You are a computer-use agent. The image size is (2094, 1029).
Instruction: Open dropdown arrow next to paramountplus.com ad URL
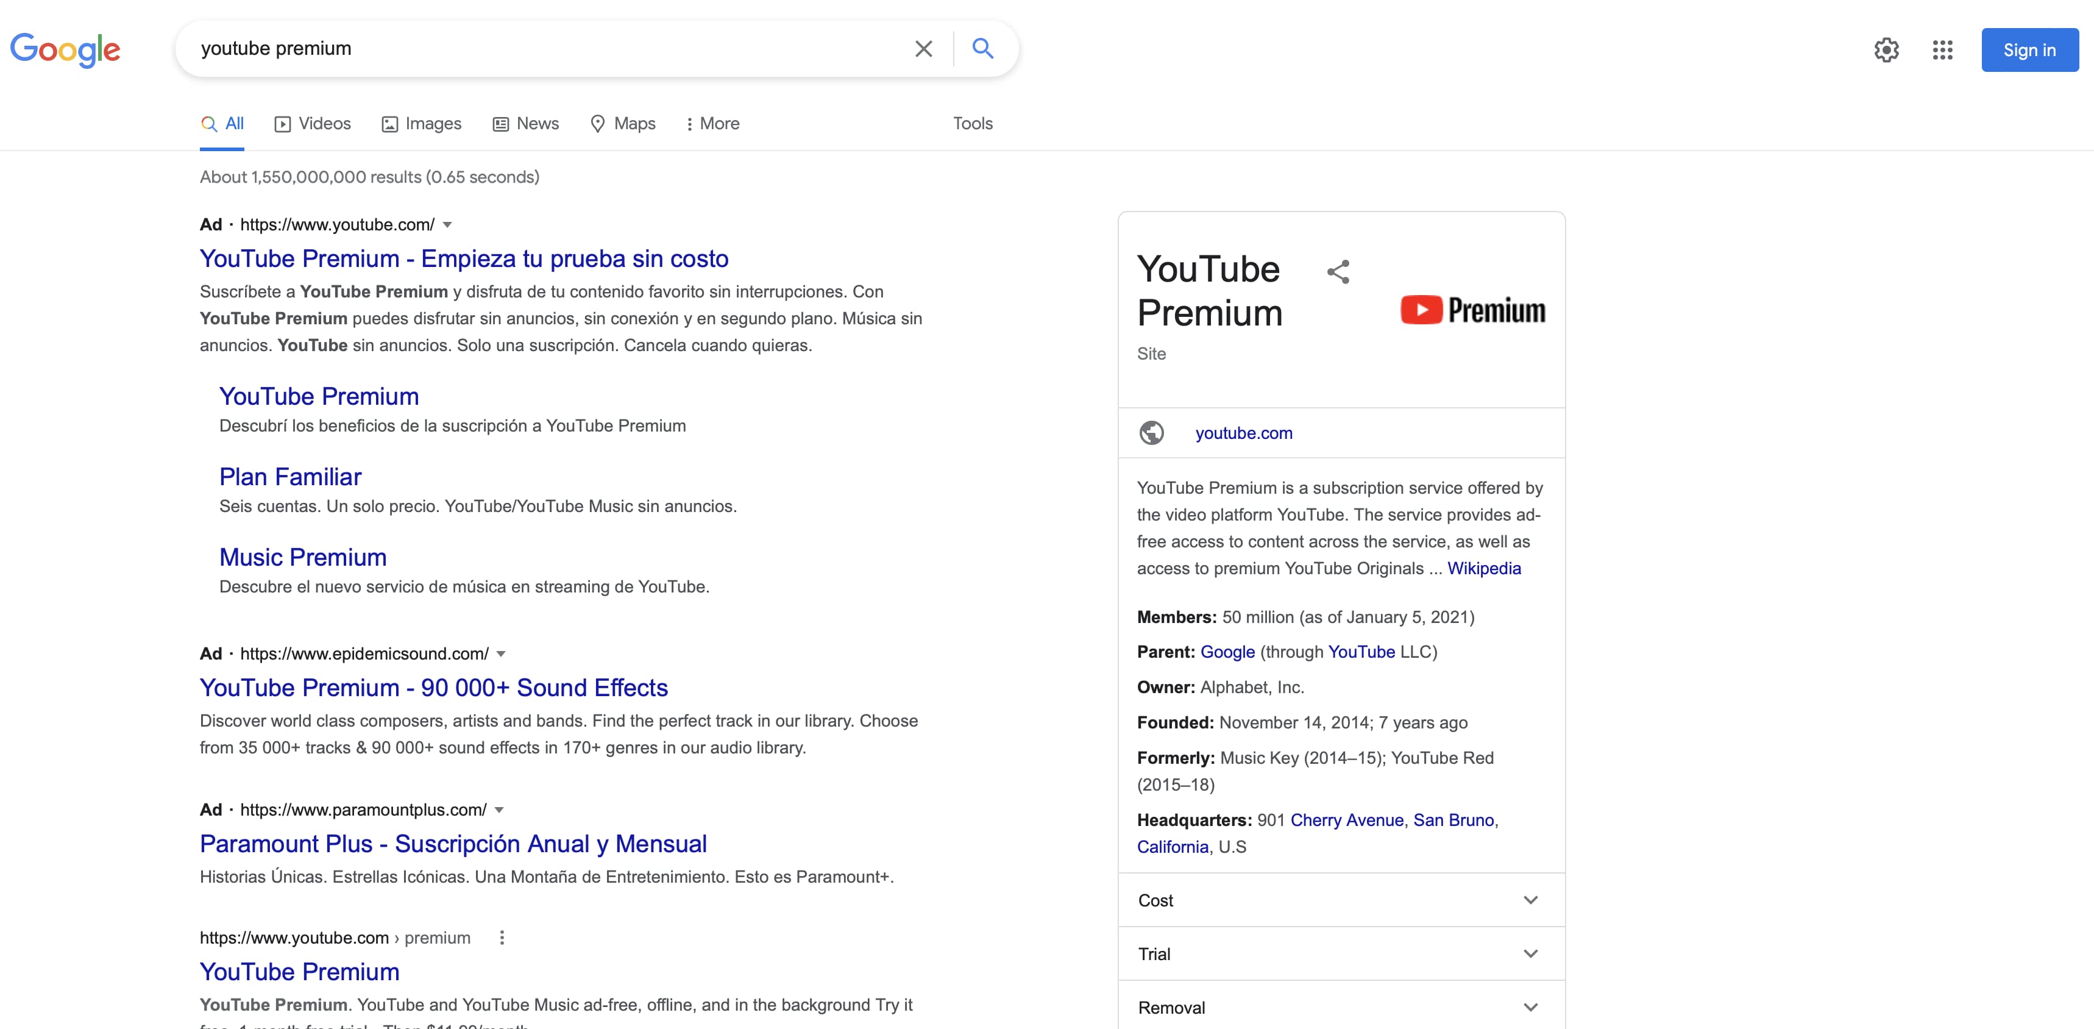coord(499,810)
